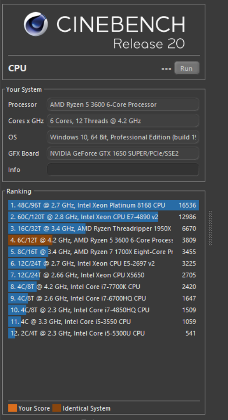Click the Your Score orange swatch
The width and height of the screenshot is (228, 420).
click(x=12, y=408)
